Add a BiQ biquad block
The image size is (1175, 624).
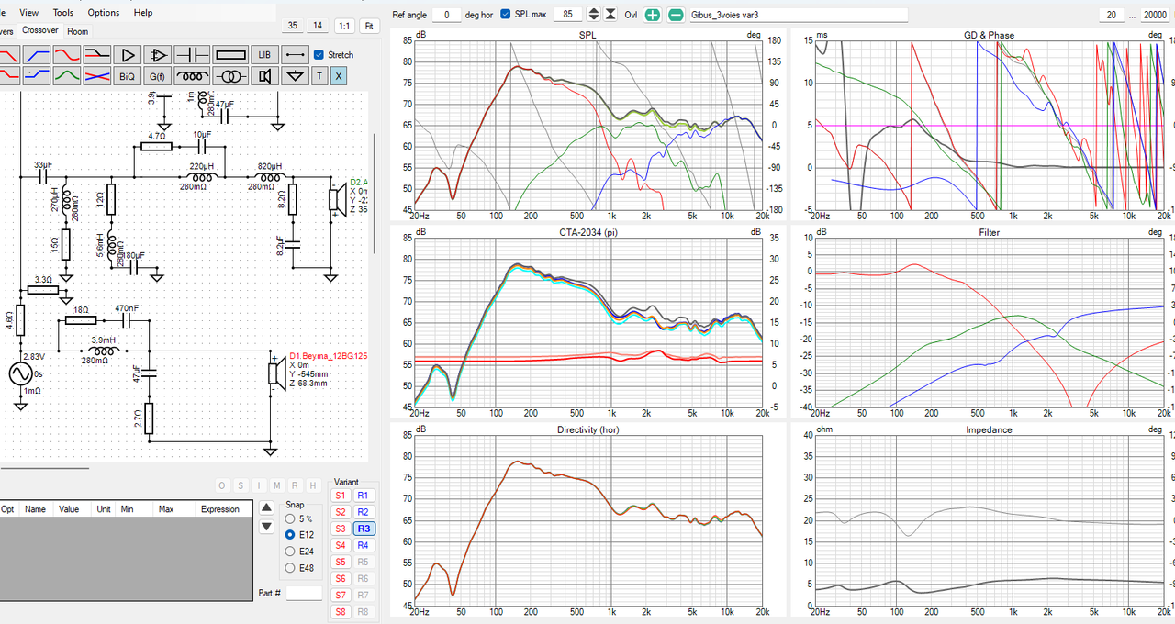pyautogui.click(x=129, y=76)
